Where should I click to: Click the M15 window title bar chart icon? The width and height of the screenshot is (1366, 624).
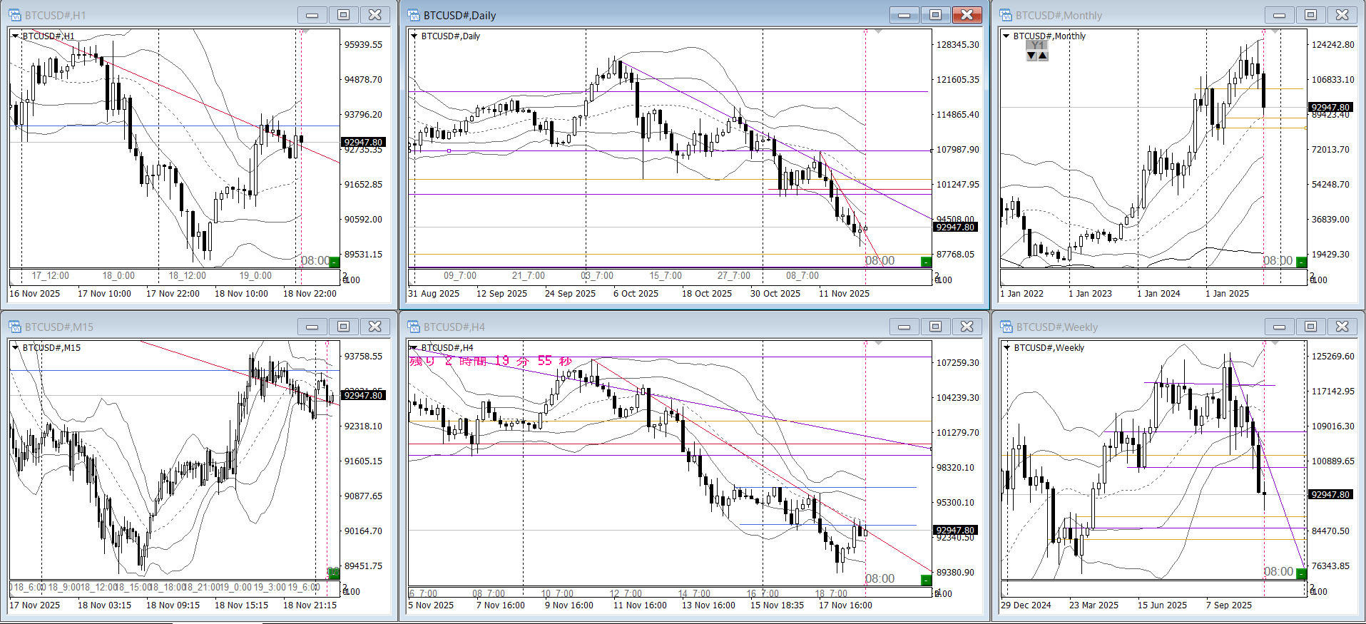[x=14, y=327]
